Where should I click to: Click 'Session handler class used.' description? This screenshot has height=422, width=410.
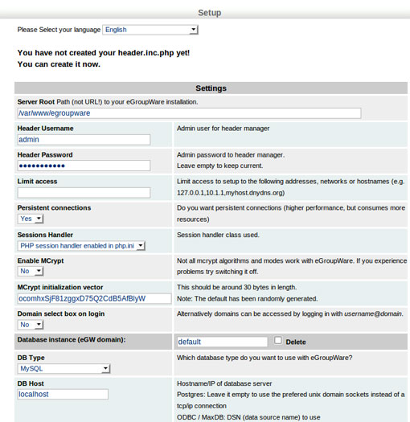(218, 235)
